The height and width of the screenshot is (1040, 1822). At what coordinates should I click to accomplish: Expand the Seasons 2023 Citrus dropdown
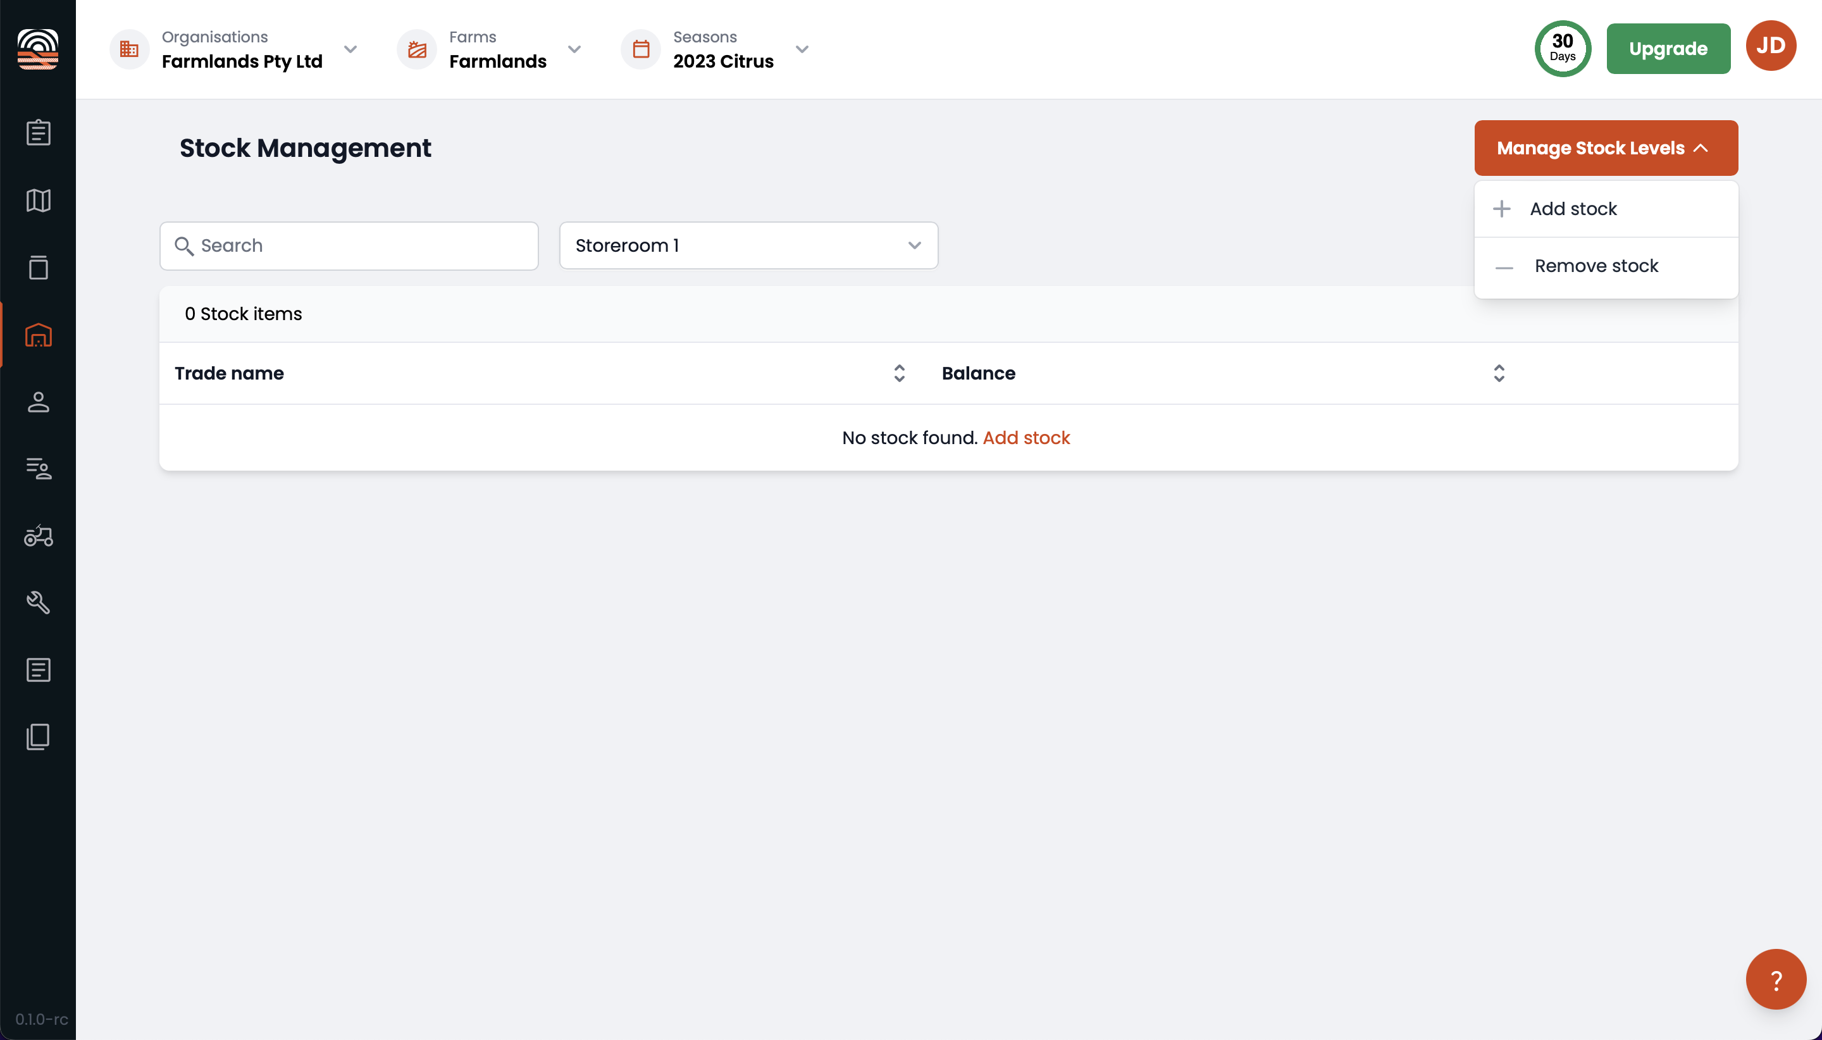click(802, 49)
